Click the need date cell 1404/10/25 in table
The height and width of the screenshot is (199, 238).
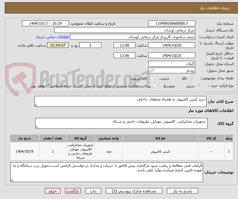25,151
